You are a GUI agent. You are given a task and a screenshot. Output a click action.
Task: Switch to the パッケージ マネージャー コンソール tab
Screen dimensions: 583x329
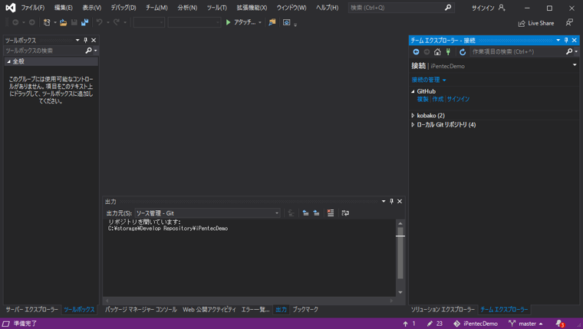[x=141, y=309]
